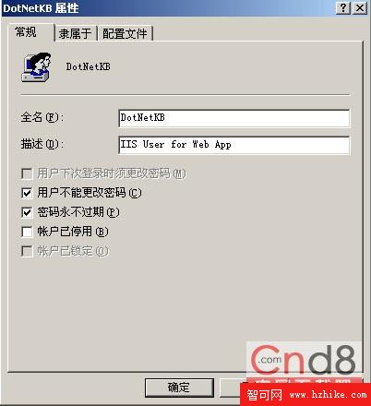This screenshot has width=371, height=406.
Task: Check the 帐户已停用 checkbox
Action: click(27, 232)
